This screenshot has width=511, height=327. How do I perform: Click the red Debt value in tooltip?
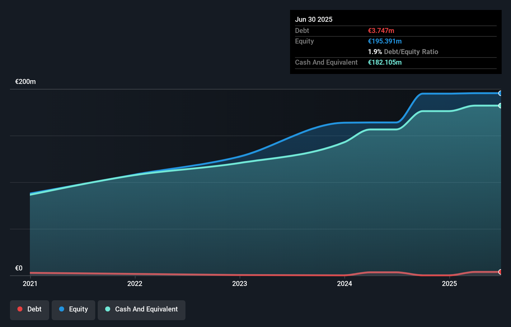click(381, 30)
